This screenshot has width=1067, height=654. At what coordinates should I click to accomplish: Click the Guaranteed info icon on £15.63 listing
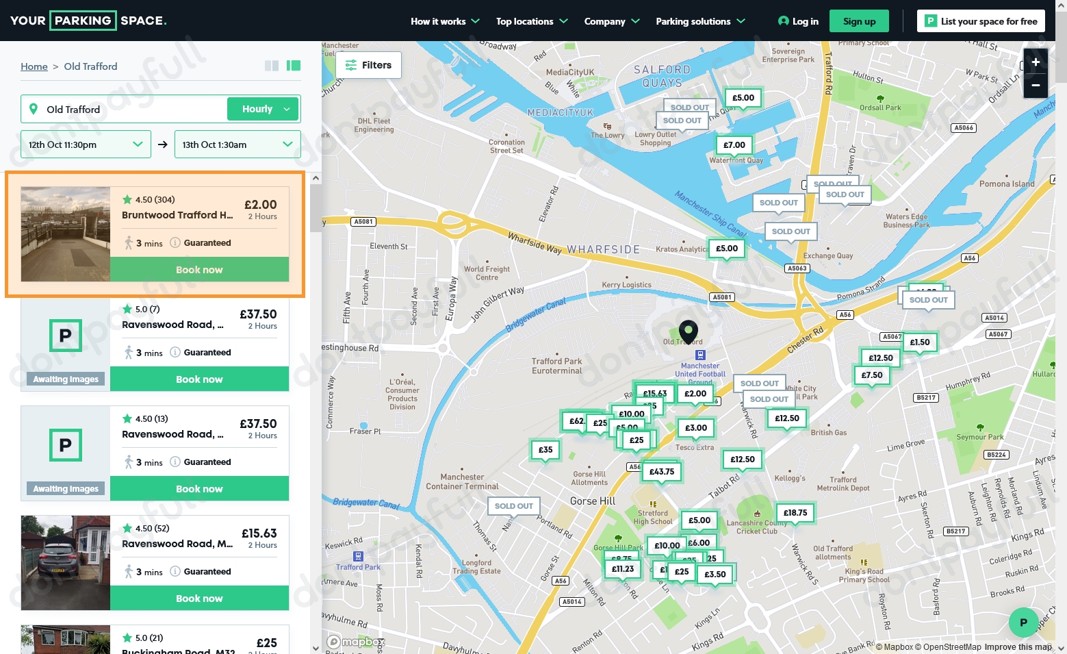(x=175, y=571)
